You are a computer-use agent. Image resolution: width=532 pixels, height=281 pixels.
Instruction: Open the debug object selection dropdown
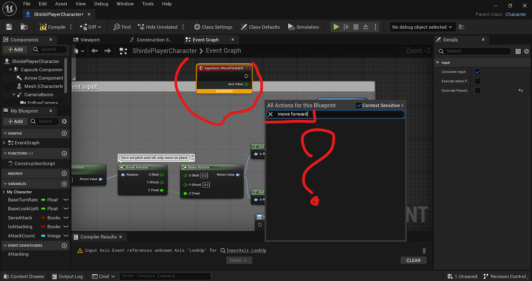pyautogui.click(x=423, y=27)
